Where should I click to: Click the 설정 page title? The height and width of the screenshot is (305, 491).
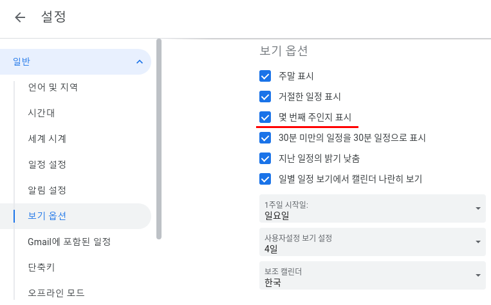[x=53, y=17]
